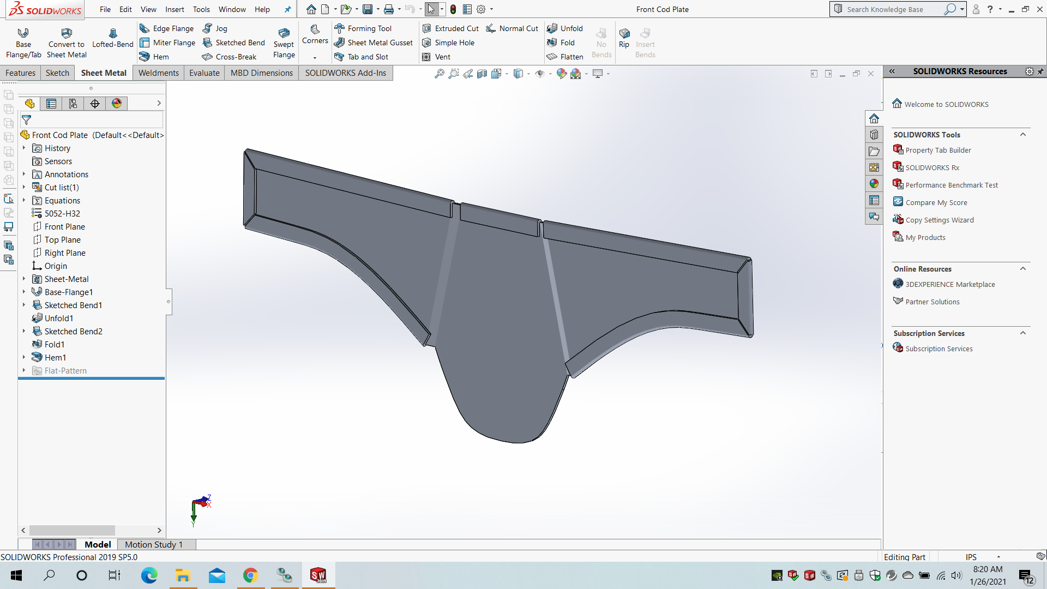Expand the Base-Flange1 feature
Image resolution: width=1047 pixels, height=589 pixels.
tap(24, 292)
